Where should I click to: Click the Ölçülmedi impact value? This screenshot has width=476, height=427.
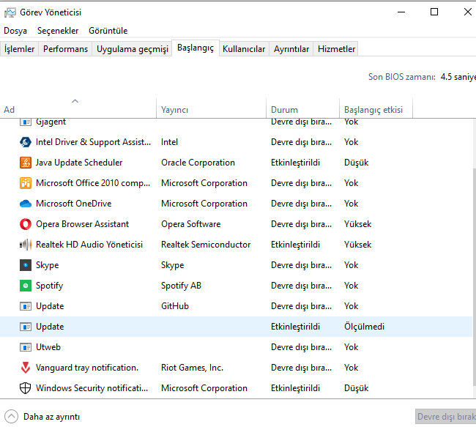pyautogui.click(x=364, y=327)
